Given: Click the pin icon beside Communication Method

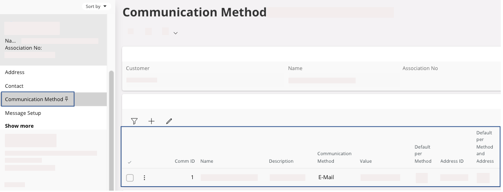Looking at the screenshot, I should [67, 99].
